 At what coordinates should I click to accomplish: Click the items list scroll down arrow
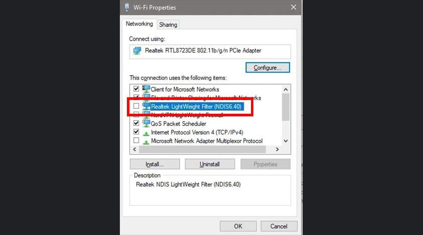coord(286,141)
